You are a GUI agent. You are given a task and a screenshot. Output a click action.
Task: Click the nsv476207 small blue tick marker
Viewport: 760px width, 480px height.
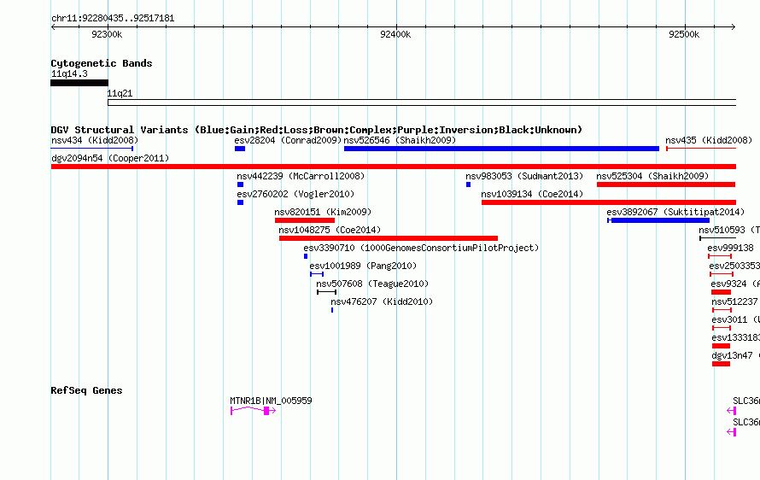click(332, 310)
